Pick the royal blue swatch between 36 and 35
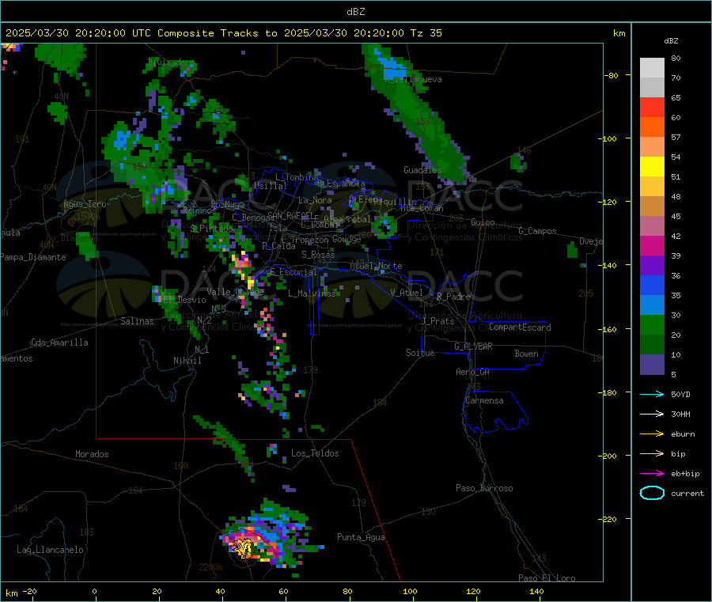712x602 pixels. pyautogui.click(x=652, y=285)
